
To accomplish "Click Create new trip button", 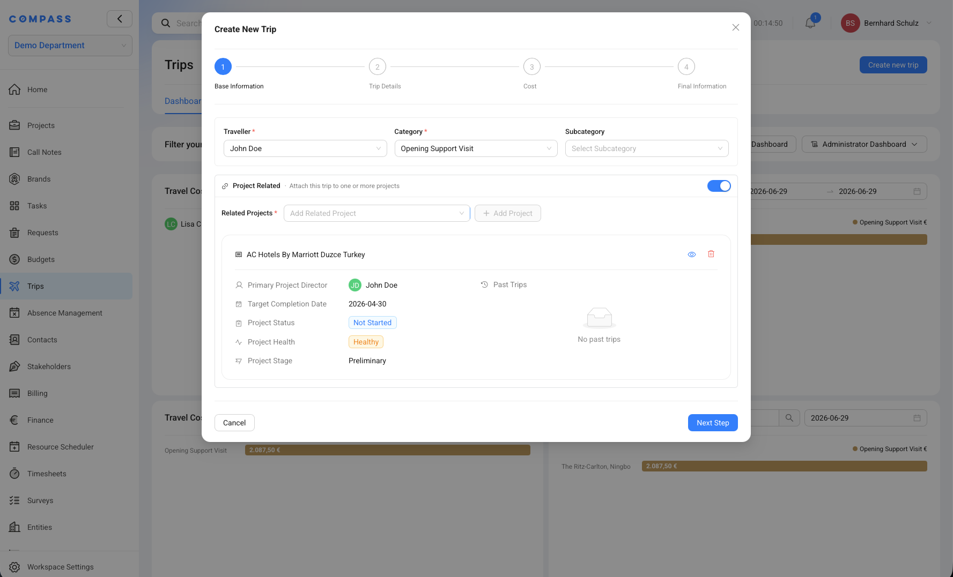I will 893,65.
